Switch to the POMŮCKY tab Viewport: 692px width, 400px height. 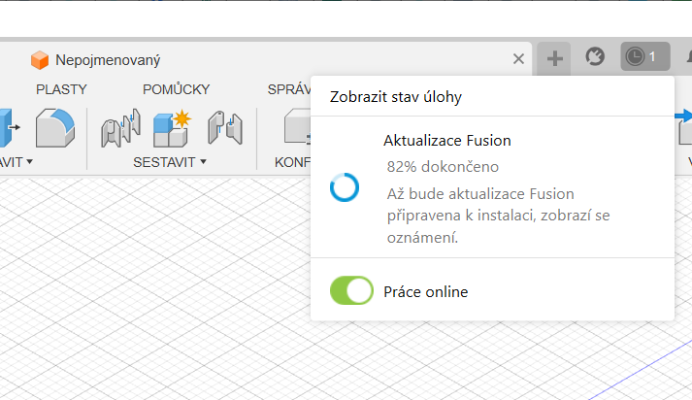click(x=176, y=88)
